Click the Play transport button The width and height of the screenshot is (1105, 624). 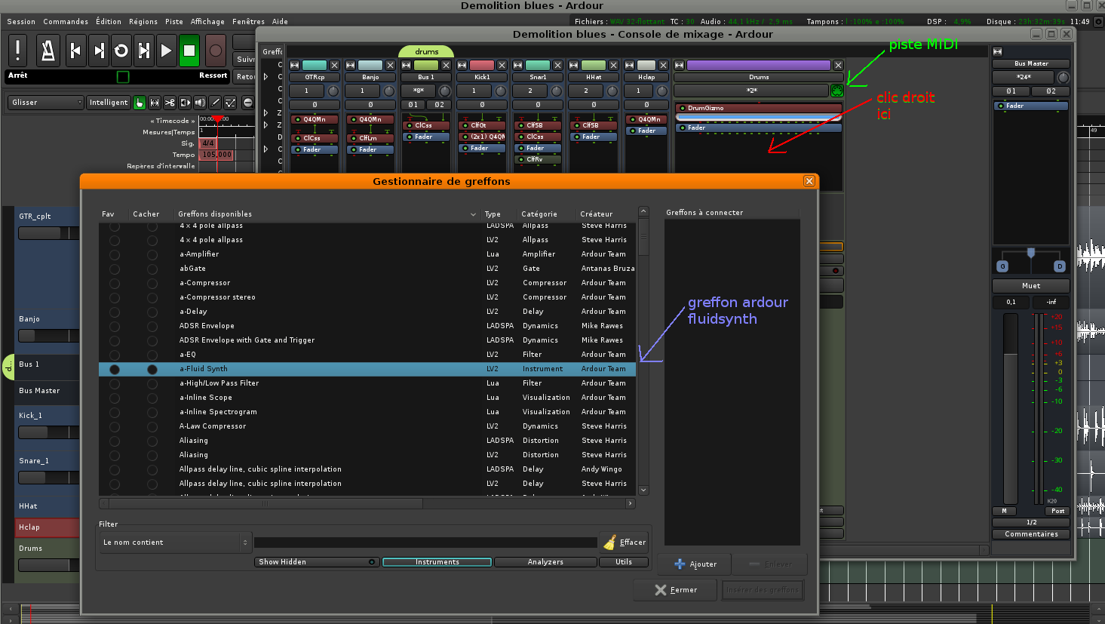click(x=167, y=51)
